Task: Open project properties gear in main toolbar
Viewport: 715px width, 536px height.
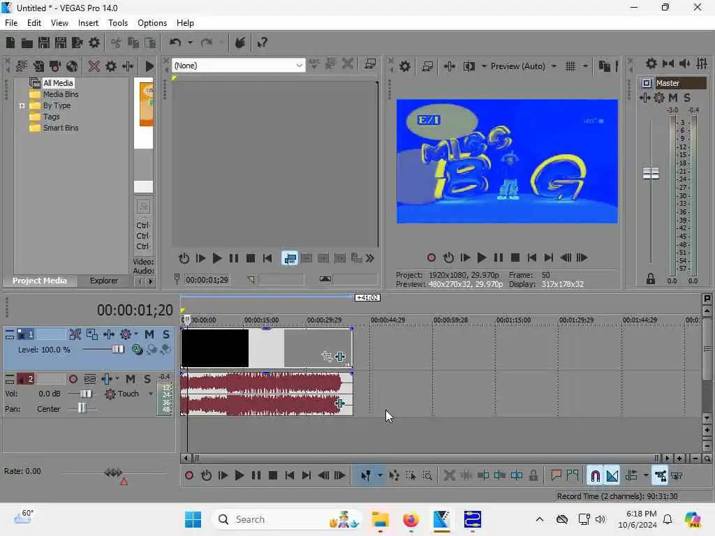Action: 94,43
